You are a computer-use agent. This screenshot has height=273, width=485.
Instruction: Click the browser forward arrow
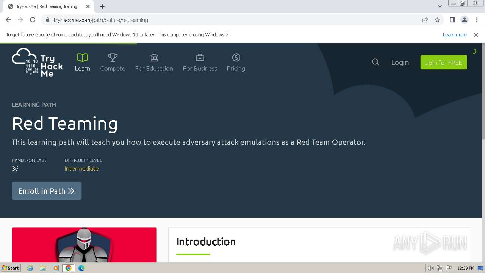20,20
